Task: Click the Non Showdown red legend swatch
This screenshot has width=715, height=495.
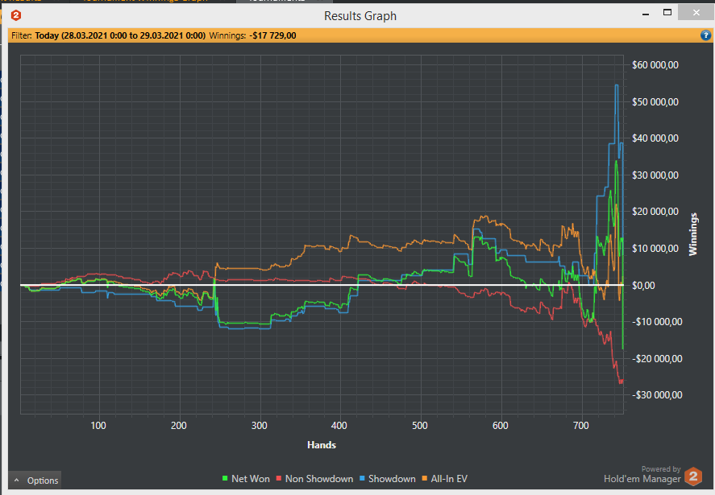Action: (279, 479)
